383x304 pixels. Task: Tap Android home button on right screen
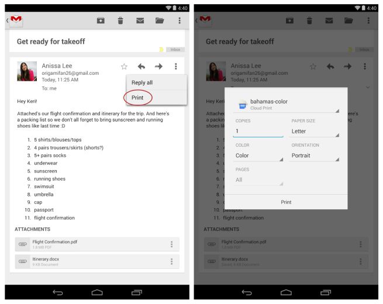pos(286,292)
